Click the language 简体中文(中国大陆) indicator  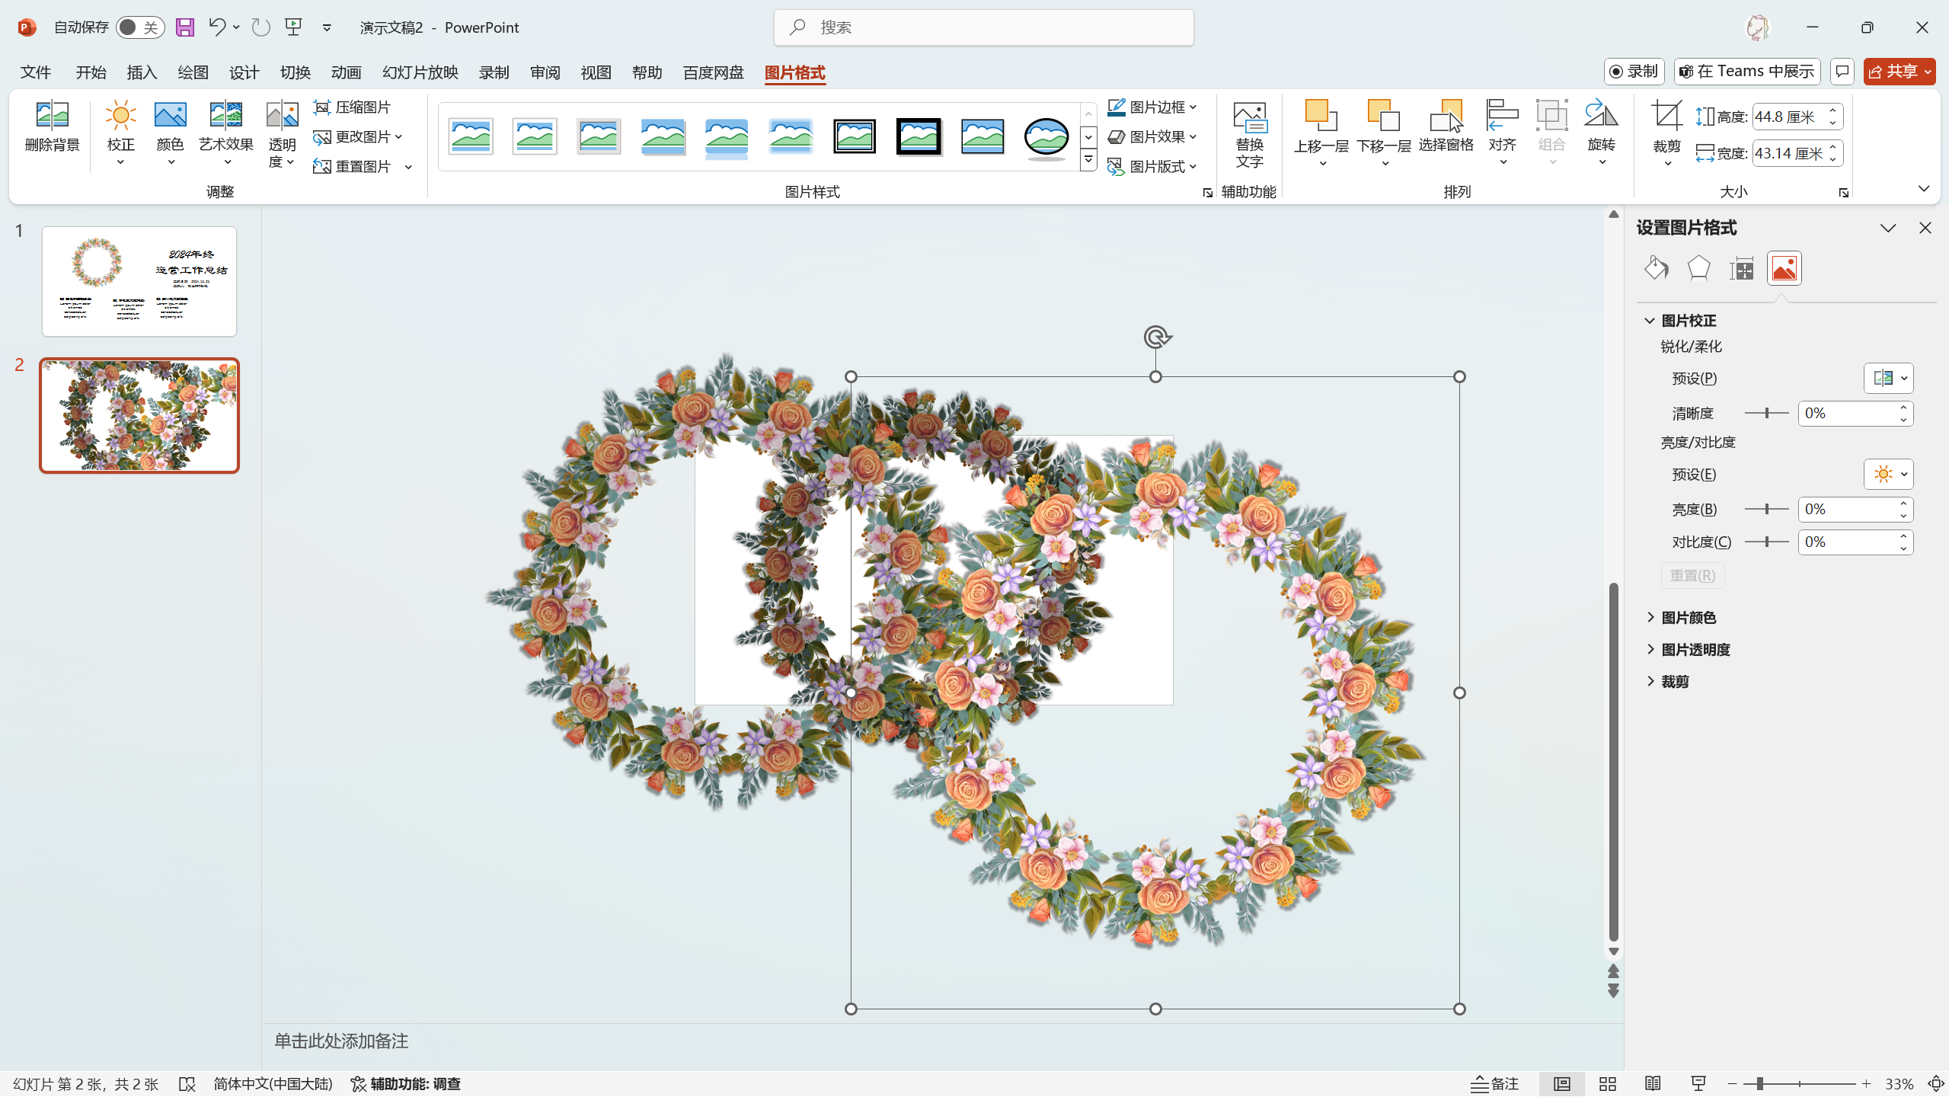(273, 1083)
